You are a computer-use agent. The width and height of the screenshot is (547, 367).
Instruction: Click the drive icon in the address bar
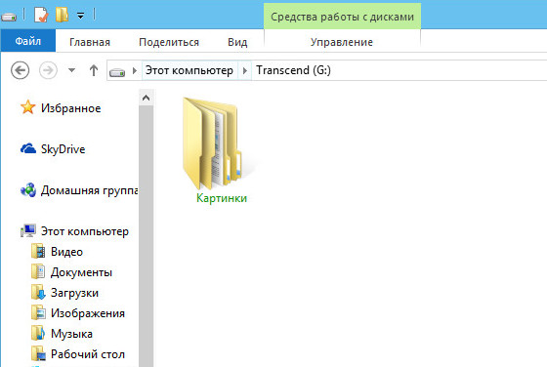[117, 72]
